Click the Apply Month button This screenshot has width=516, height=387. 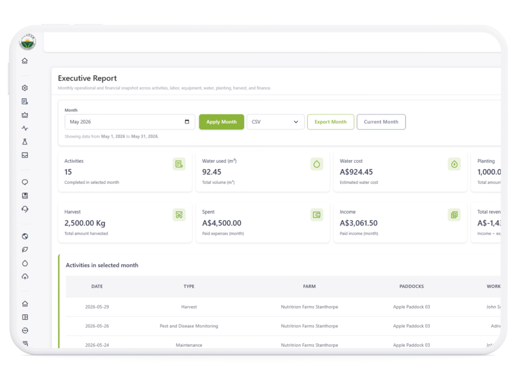tap(221, 122)
